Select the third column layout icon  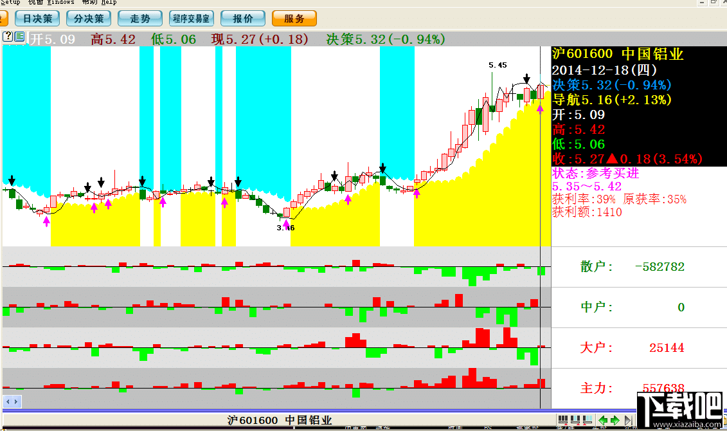coord(587,420)
